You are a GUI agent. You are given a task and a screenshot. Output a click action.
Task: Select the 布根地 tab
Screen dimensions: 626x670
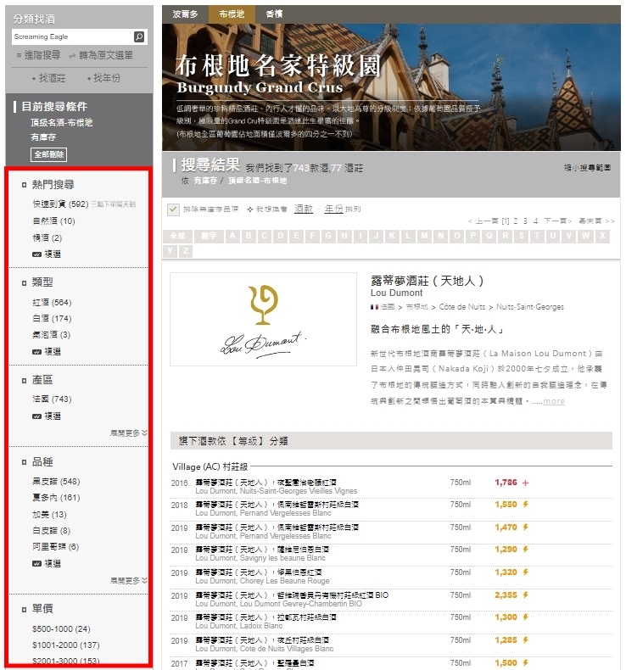[x=232, y=14]
